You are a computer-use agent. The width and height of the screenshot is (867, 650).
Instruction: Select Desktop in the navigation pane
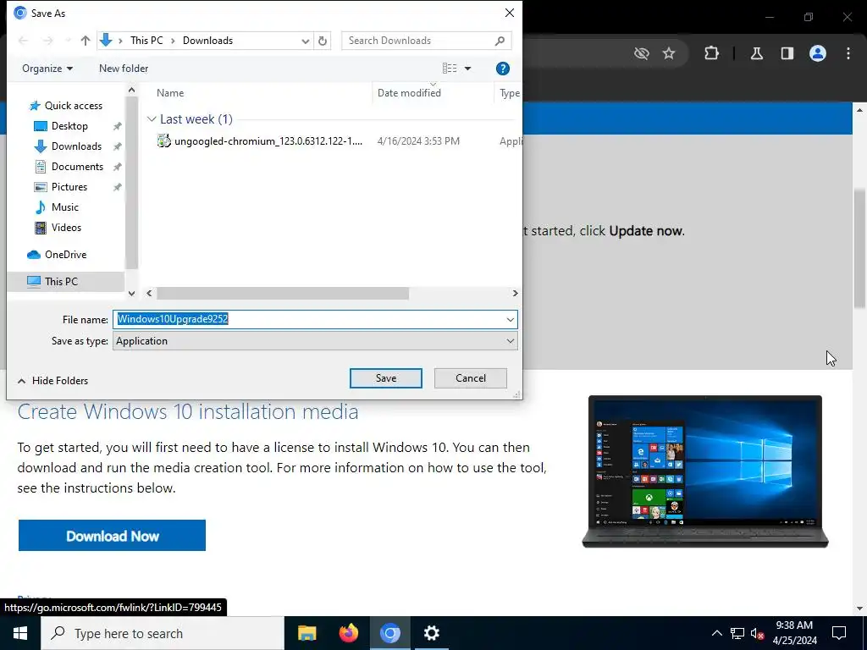click(x=69, y=126)
